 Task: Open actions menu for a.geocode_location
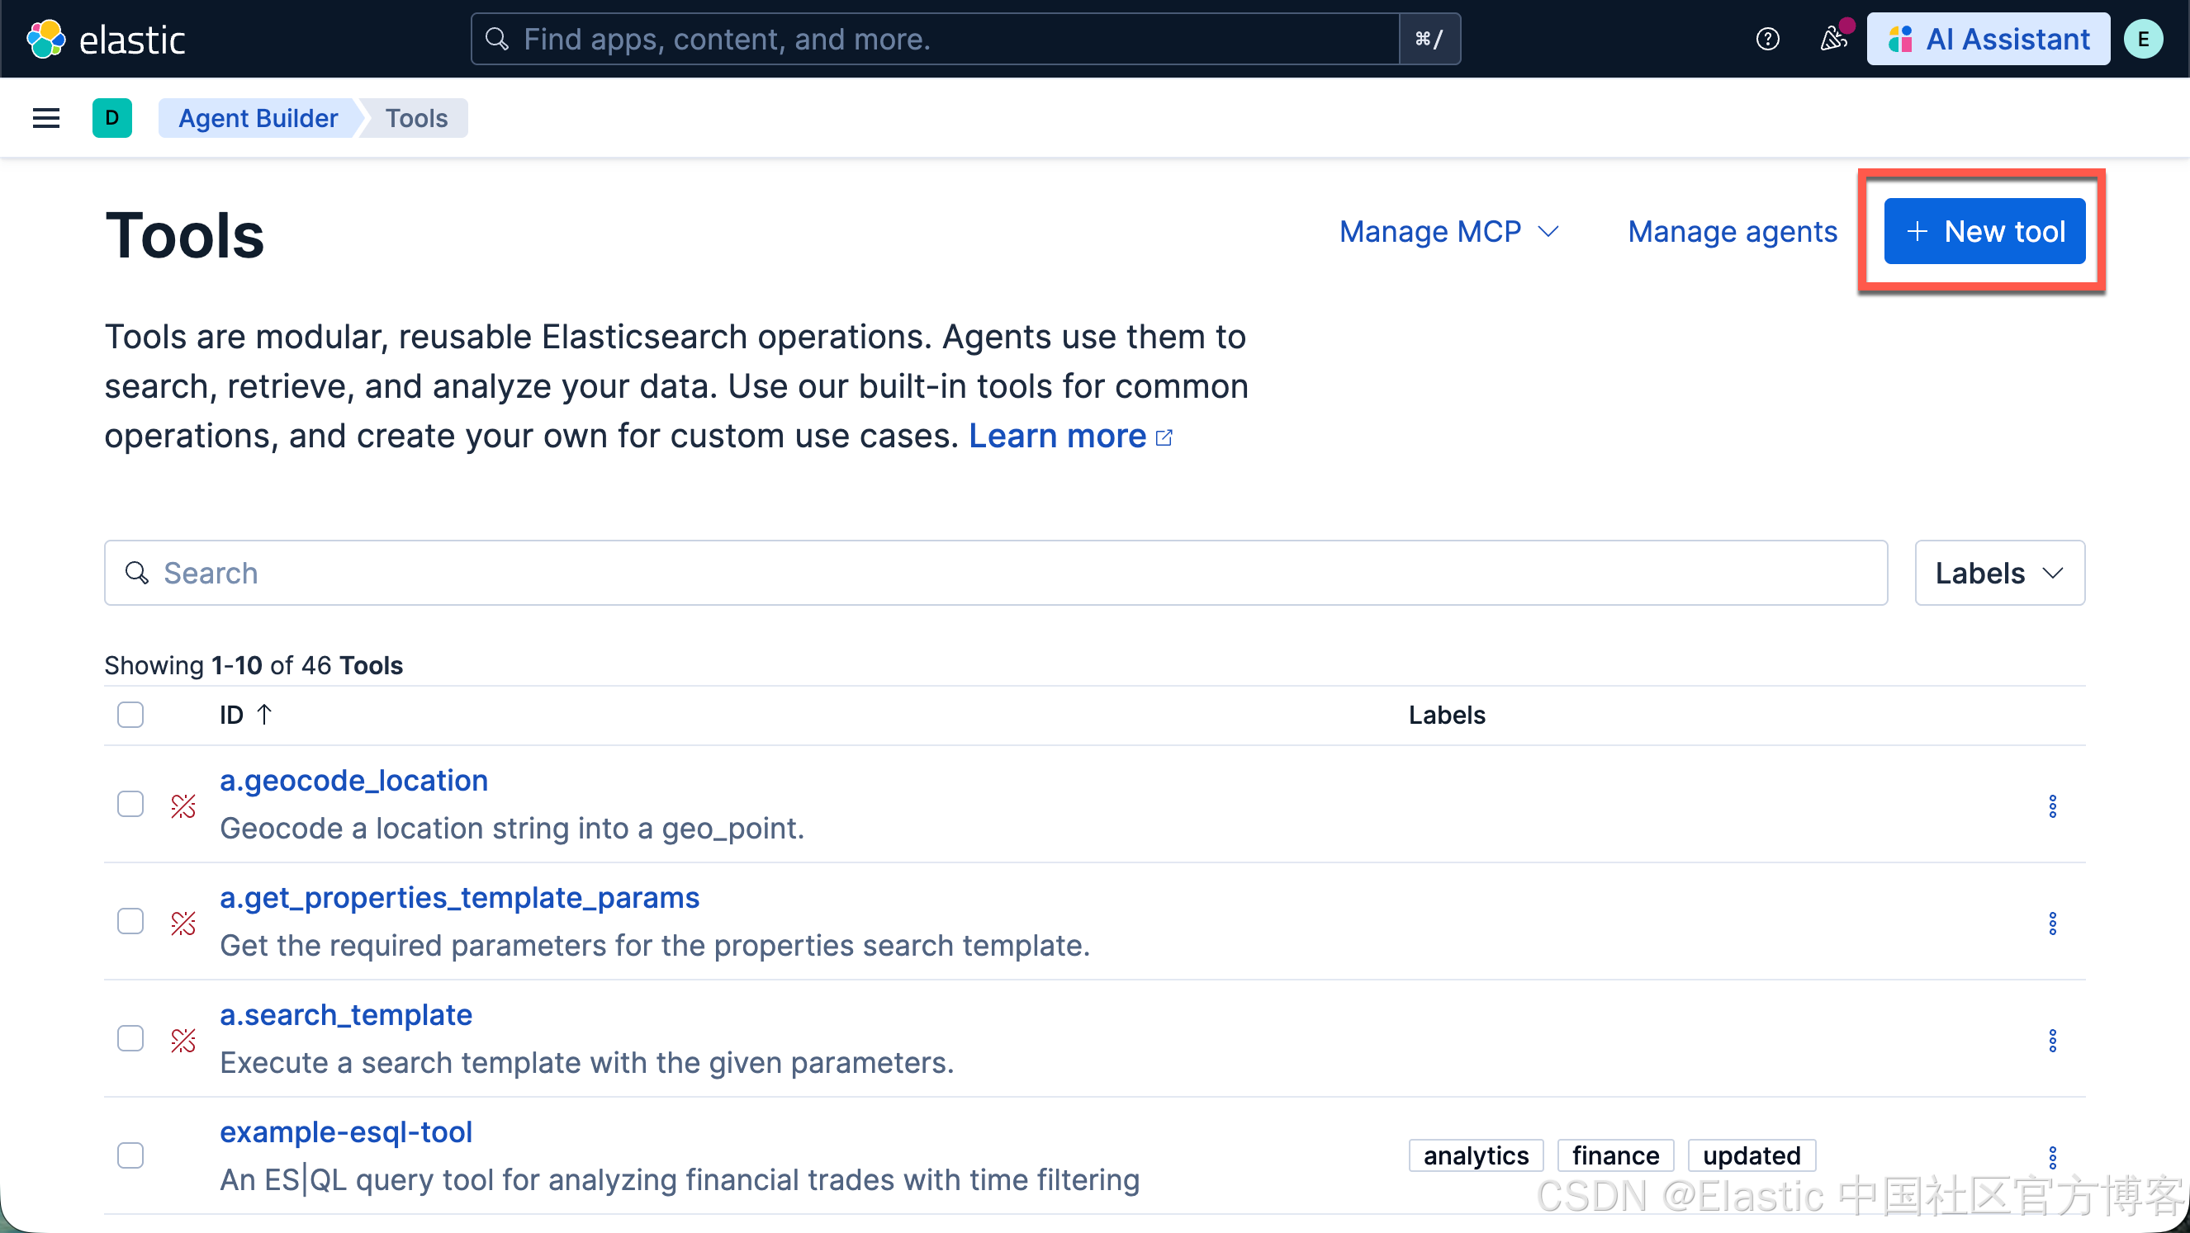(x=2051, y=805)
